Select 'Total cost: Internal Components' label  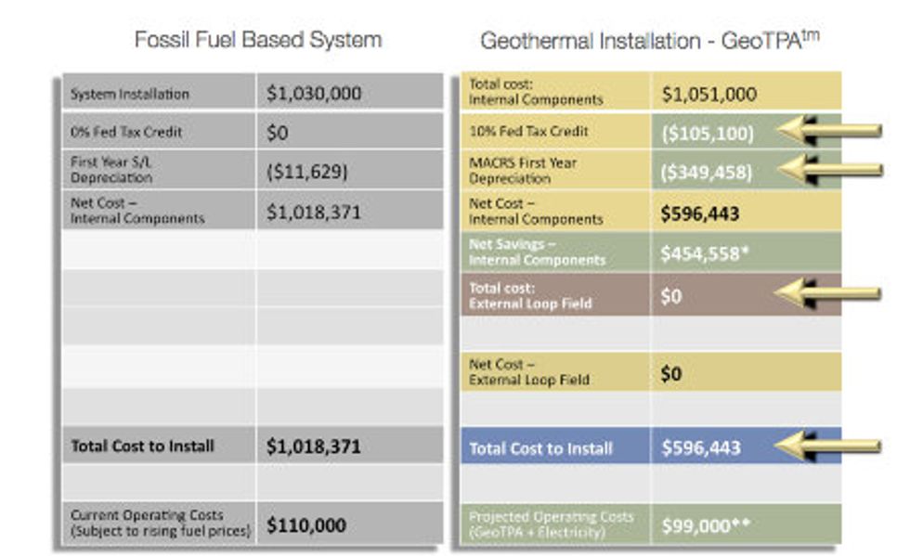click(x=537, y=92)
